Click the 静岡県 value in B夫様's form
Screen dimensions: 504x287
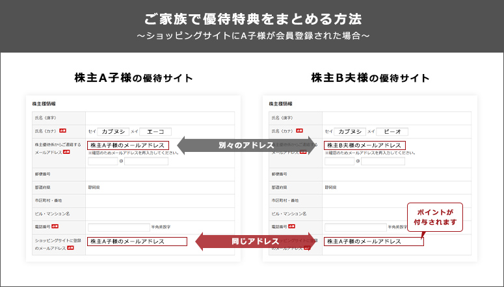(330, 187)
